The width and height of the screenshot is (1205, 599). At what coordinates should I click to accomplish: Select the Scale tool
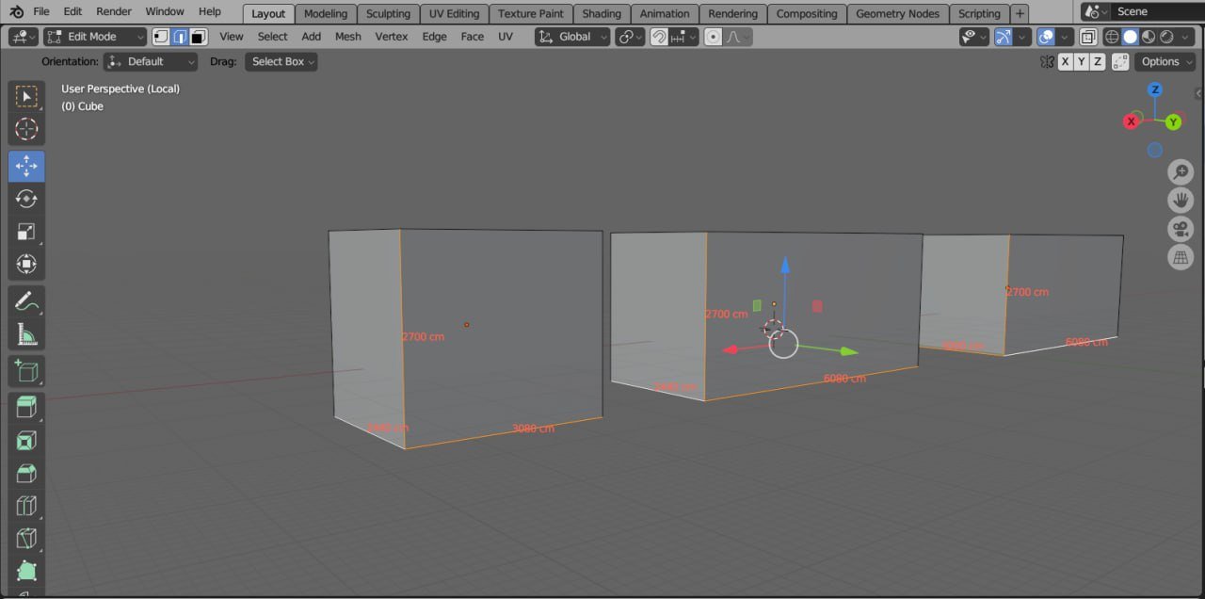26,232
